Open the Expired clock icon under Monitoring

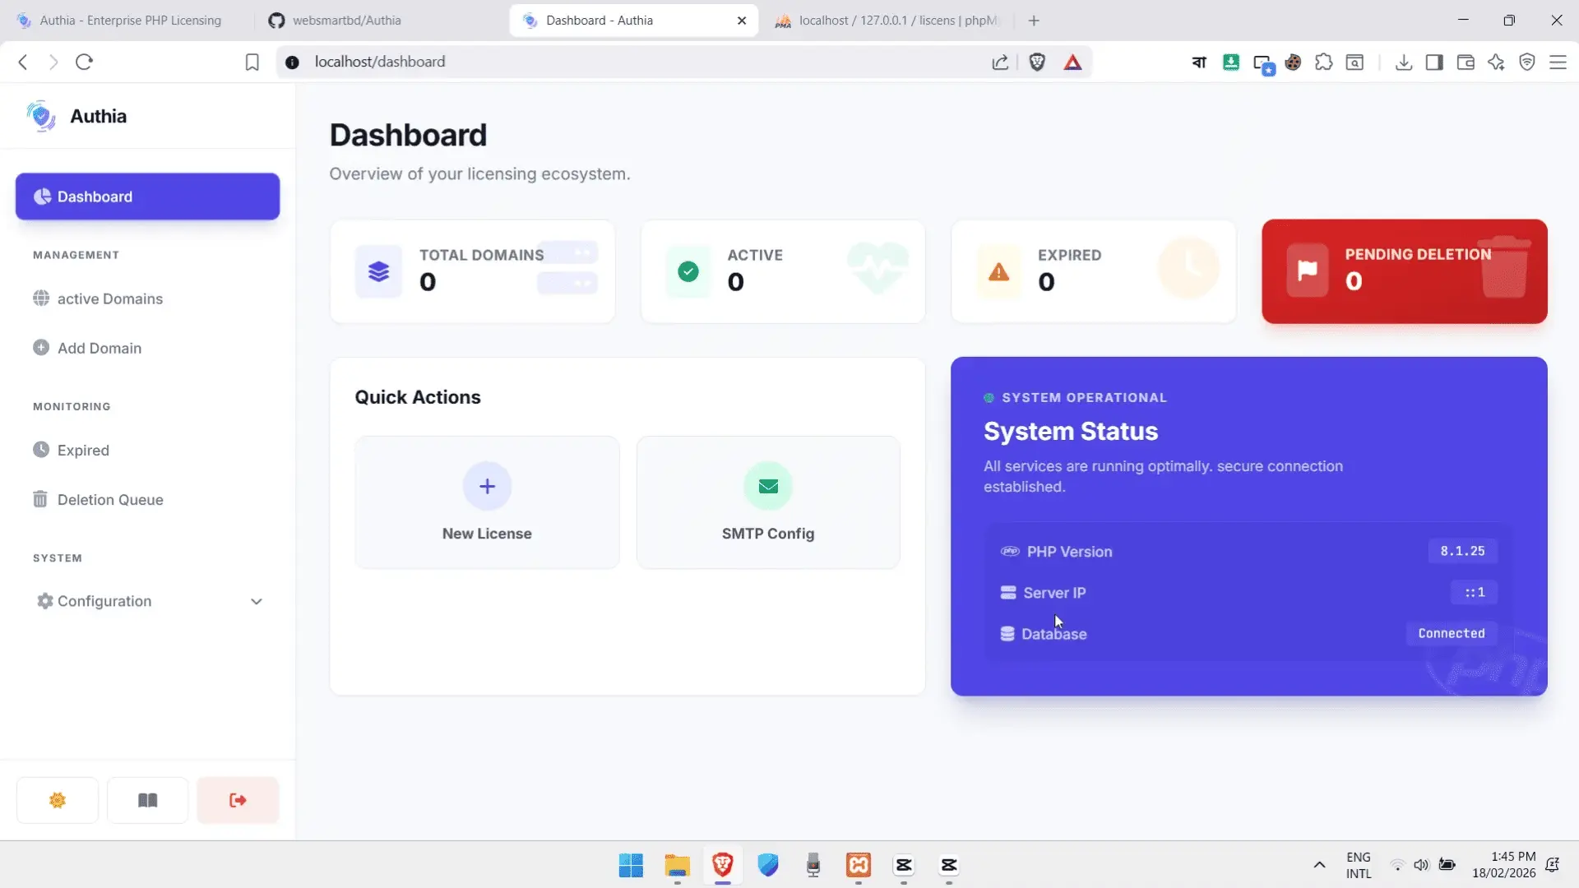click(40, 449)
